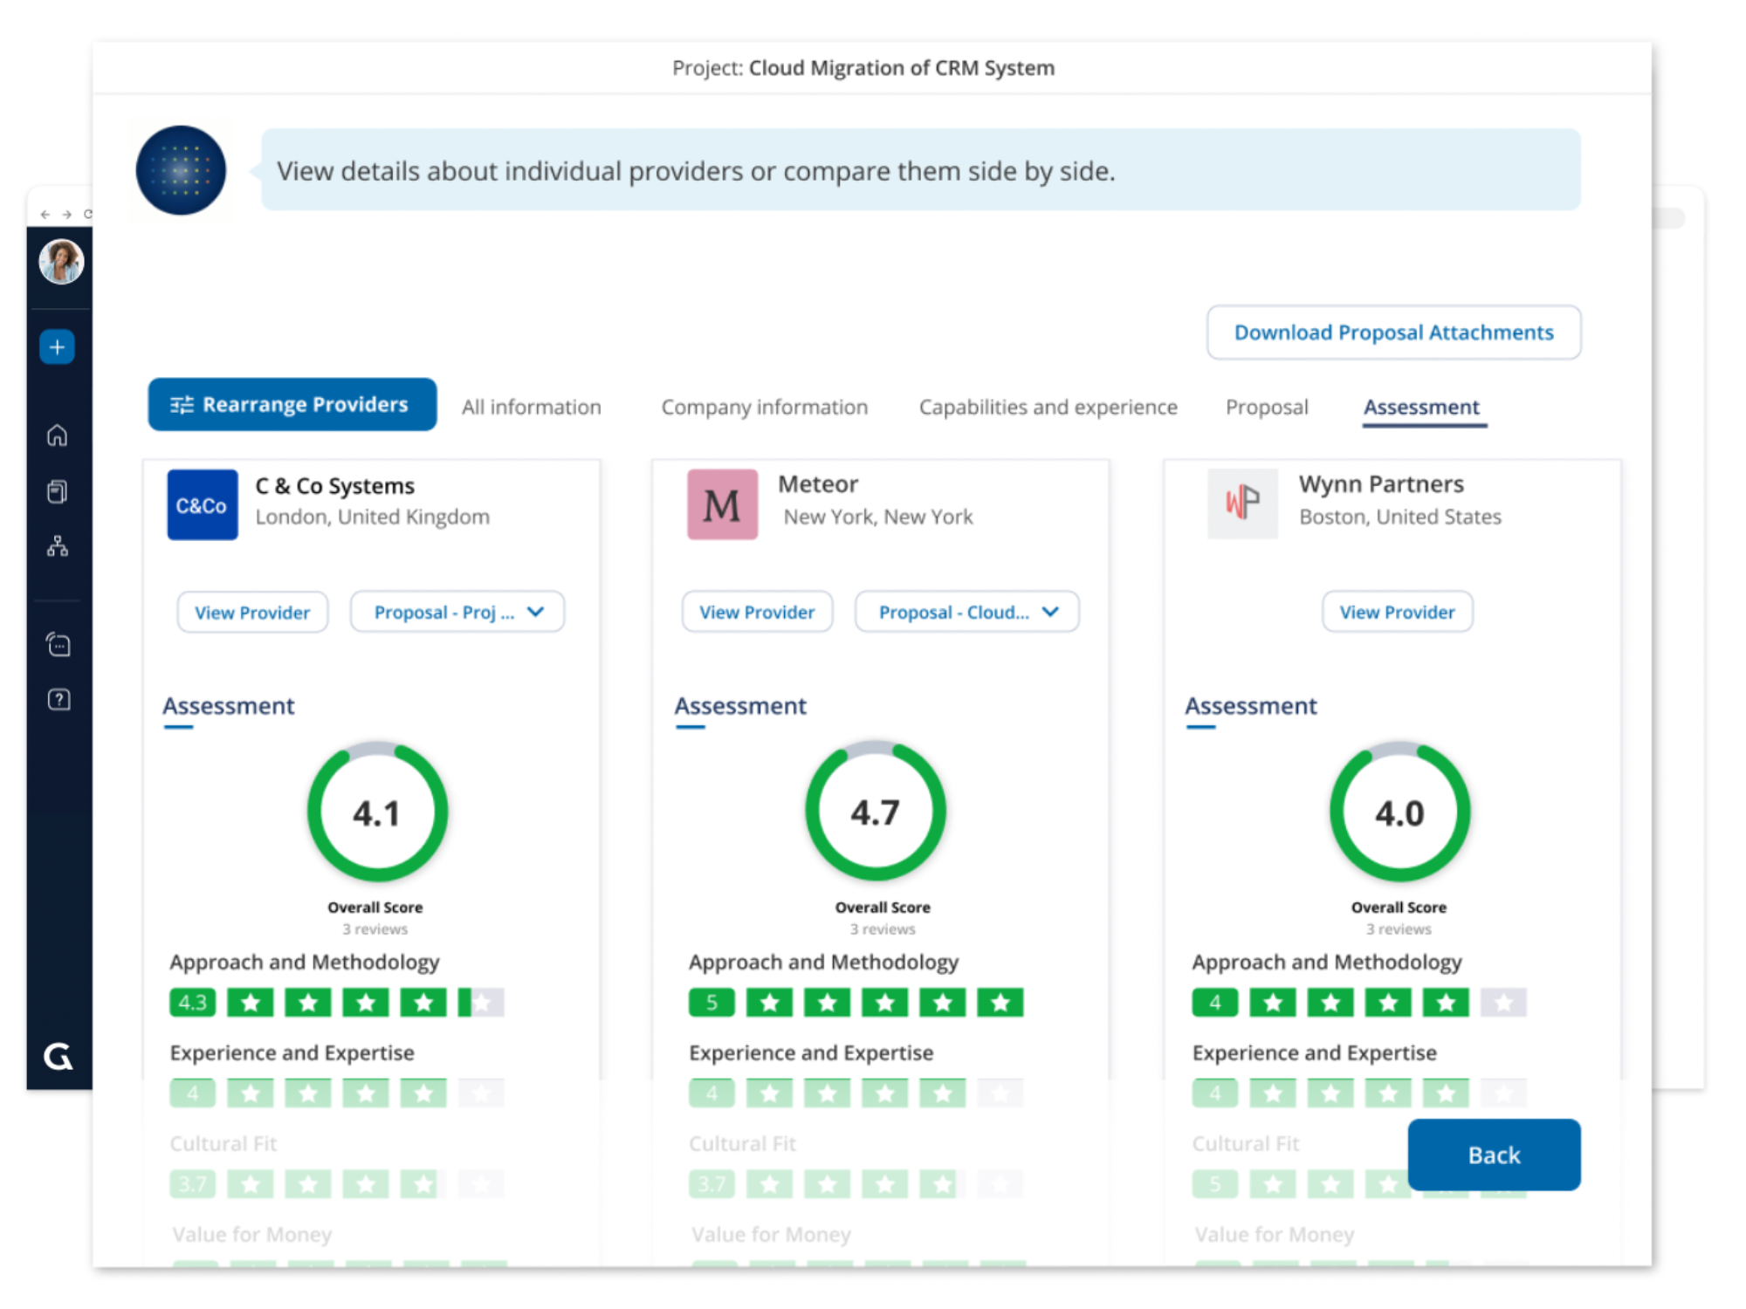Click Download Proposal Attachments
The height and width of the screenshot is (1309, 1746).
click(1393, 332)
